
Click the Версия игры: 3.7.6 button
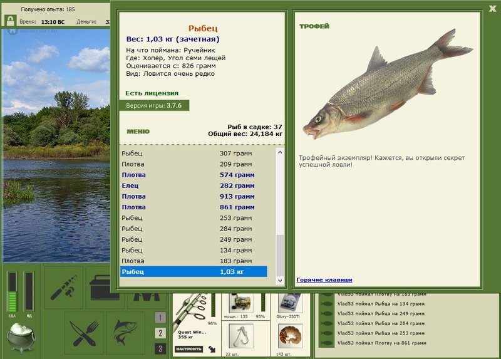(x=154, y=105)
